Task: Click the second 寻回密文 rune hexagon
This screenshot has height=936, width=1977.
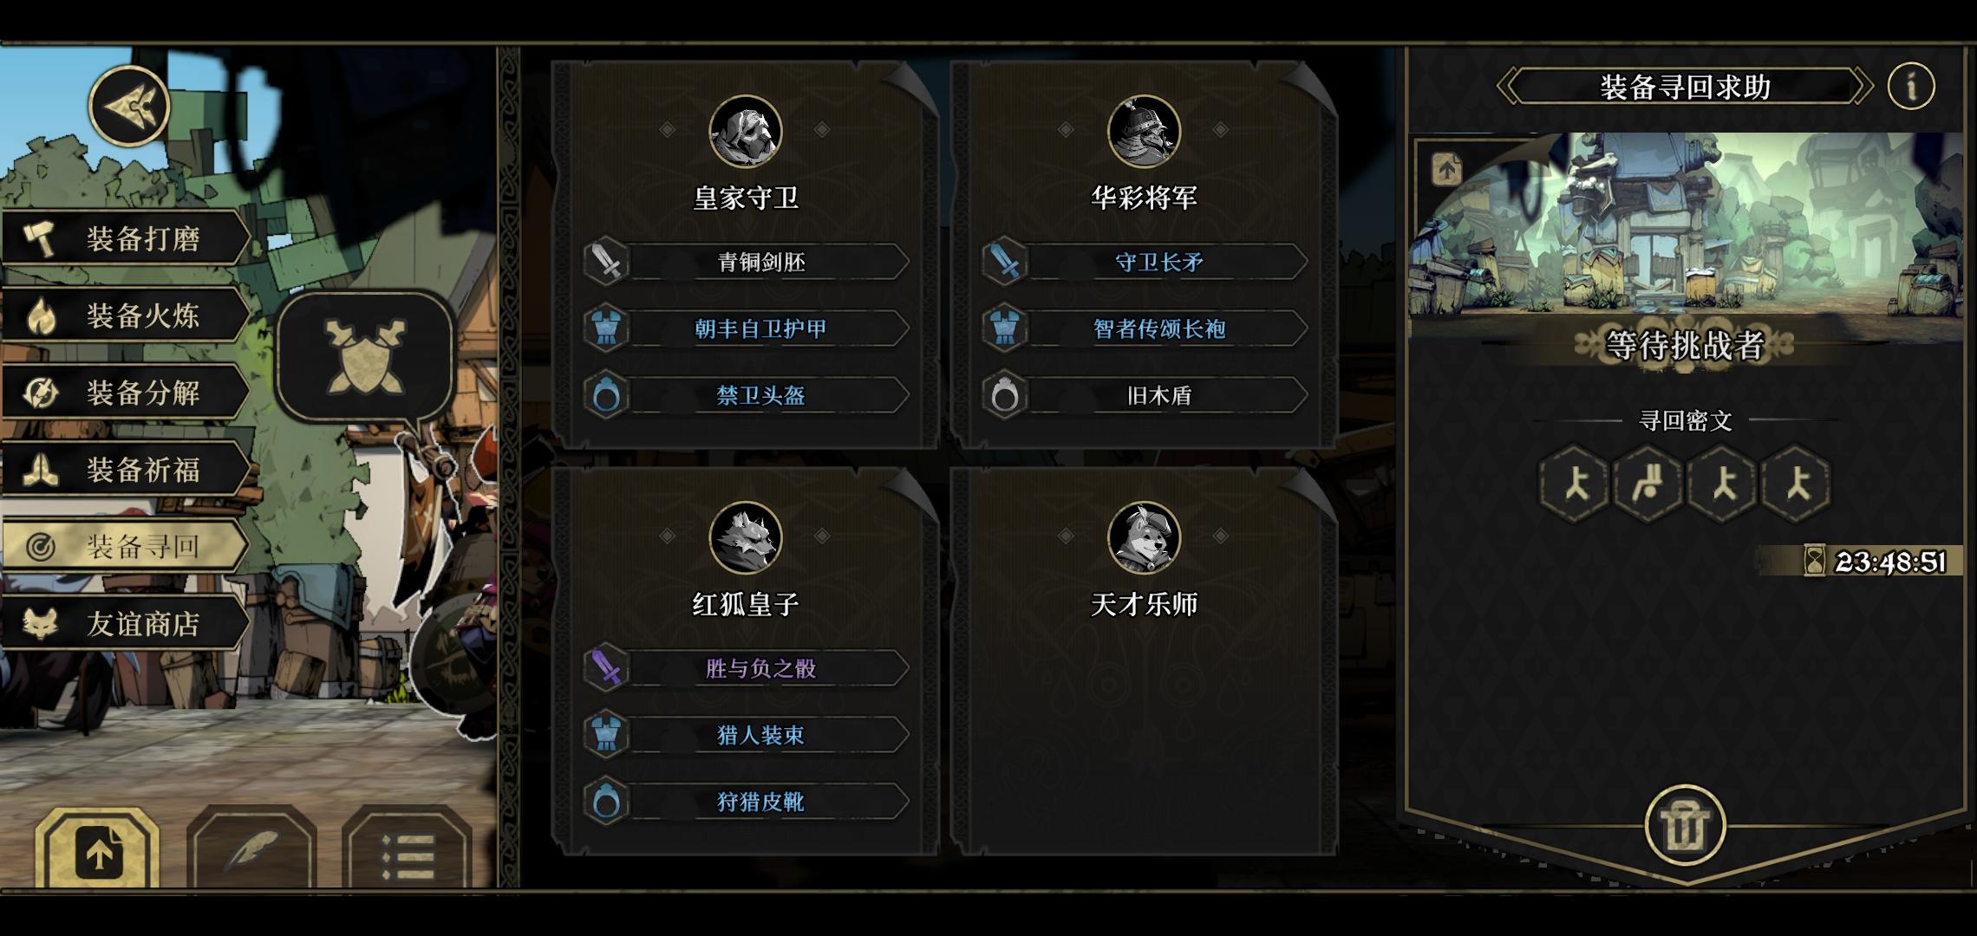Action: coord(1648,483)
